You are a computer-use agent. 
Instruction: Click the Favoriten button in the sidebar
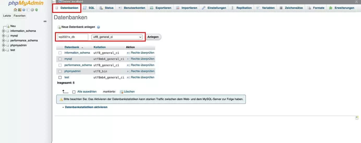tap(20, 16)
